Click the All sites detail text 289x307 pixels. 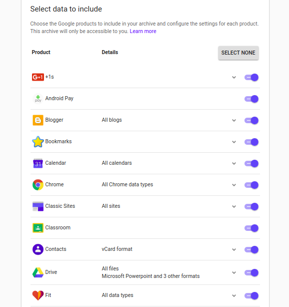pyautogui.click(x=111, y=206)
